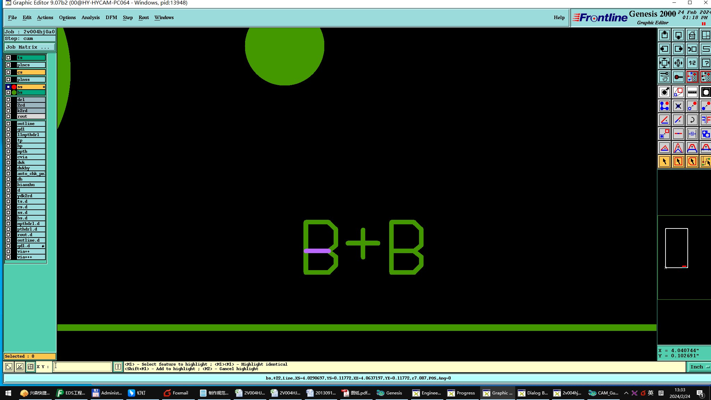Viewport: 711px width, 400px height.
Task: Click the exclamation mark button beside XY field
Action: point(118,367)
